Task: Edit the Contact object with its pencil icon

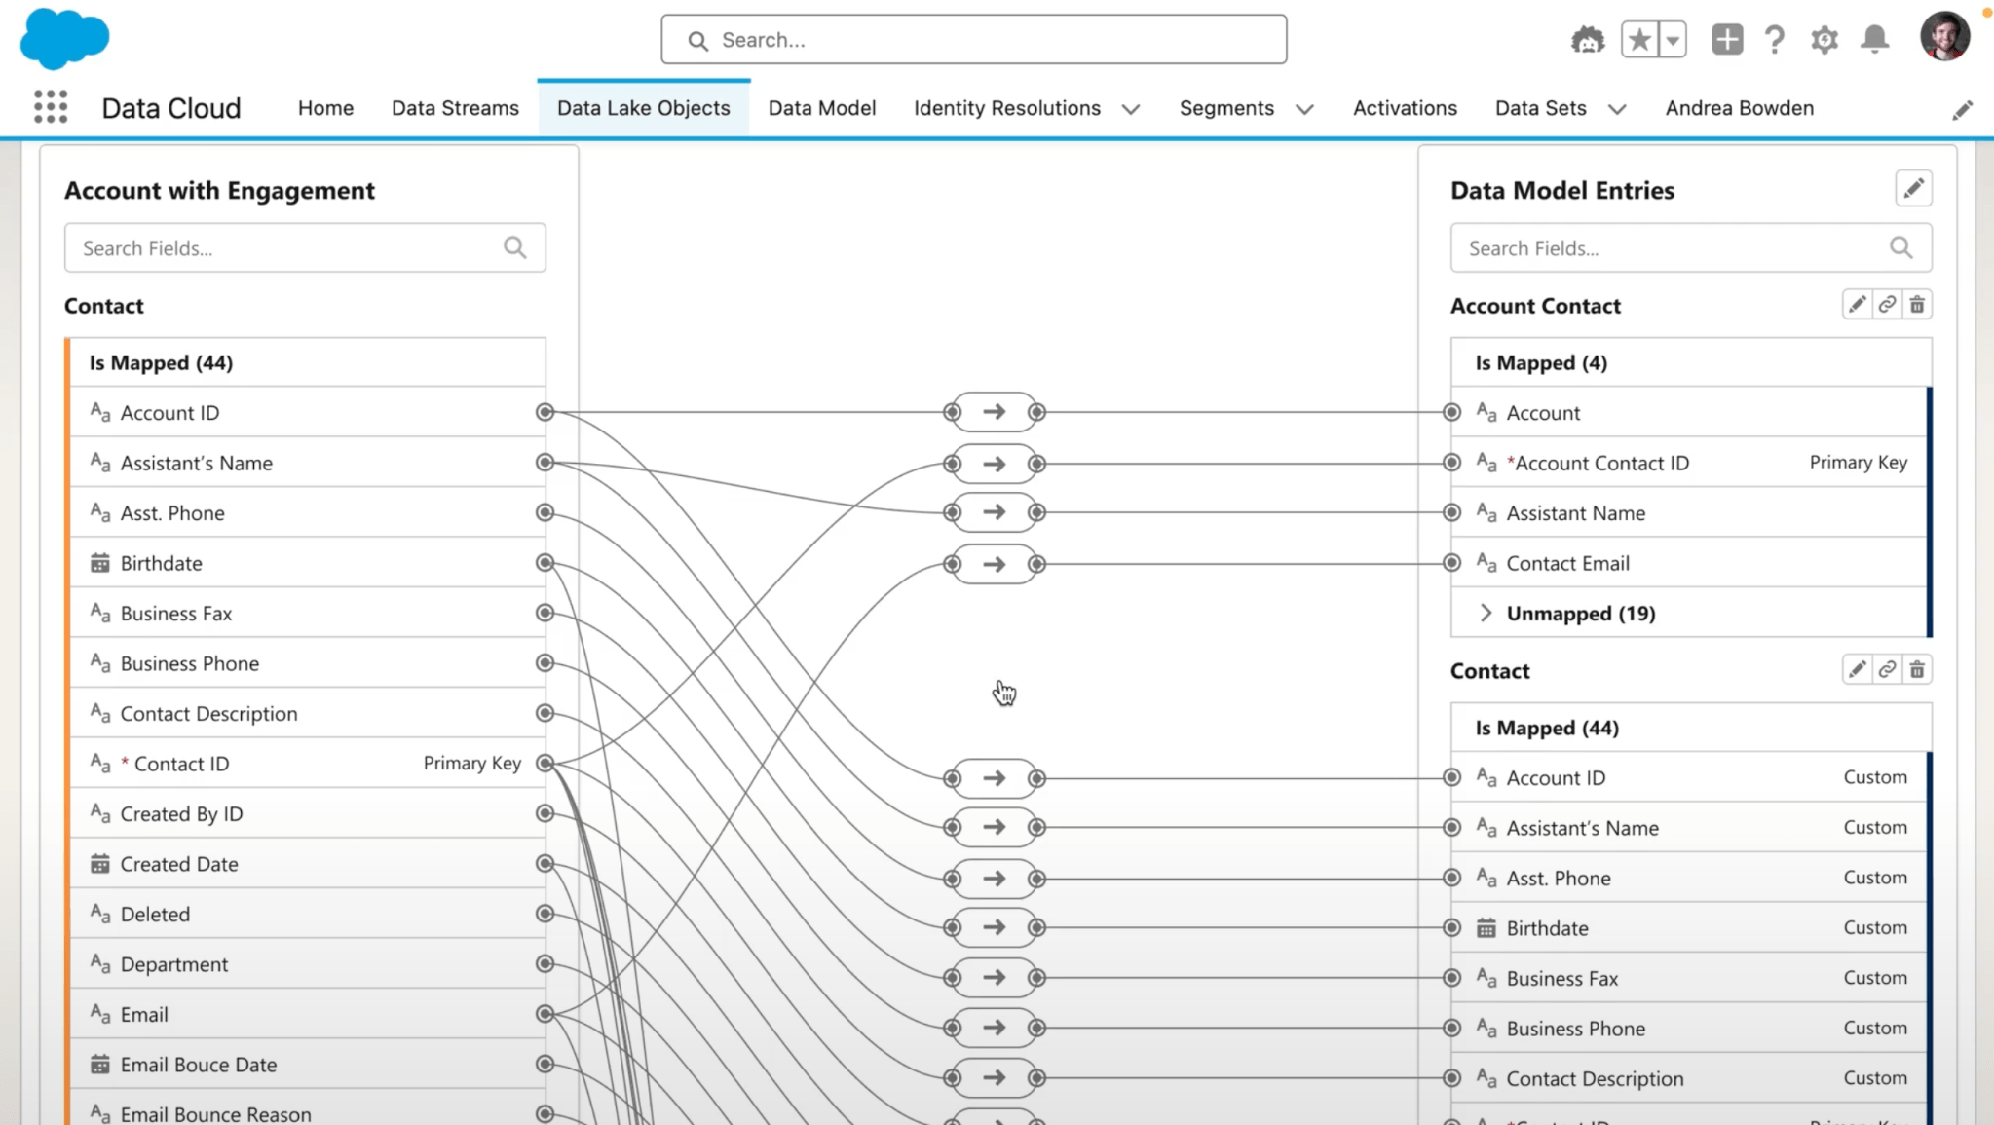Action: tap(1857, 669)
